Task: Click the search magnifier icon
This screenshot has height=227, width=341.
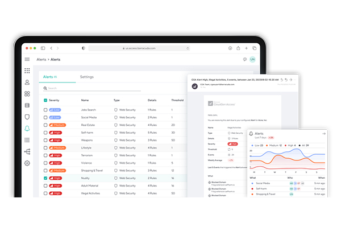Action: (x=45, y=88)
